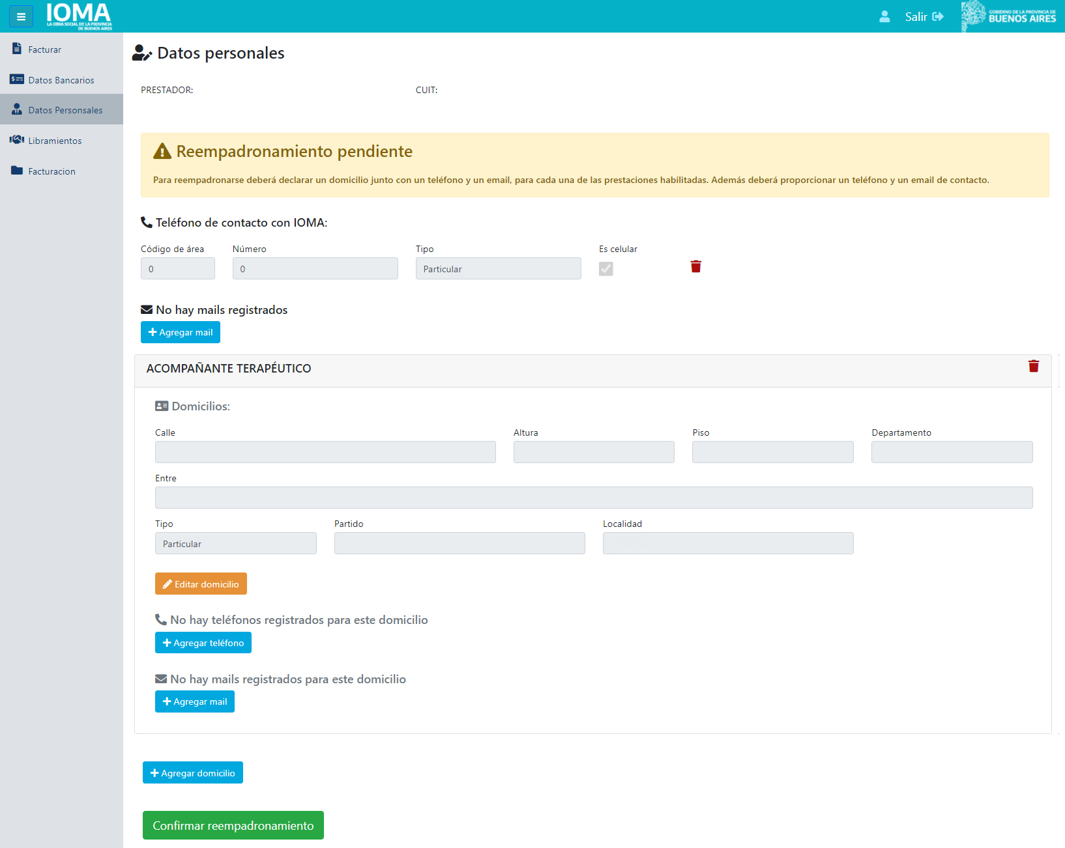This screenshot has width=1065, height=848.
Task: Click Agregar teléfono for this domicilio
Action: [203, 643]
